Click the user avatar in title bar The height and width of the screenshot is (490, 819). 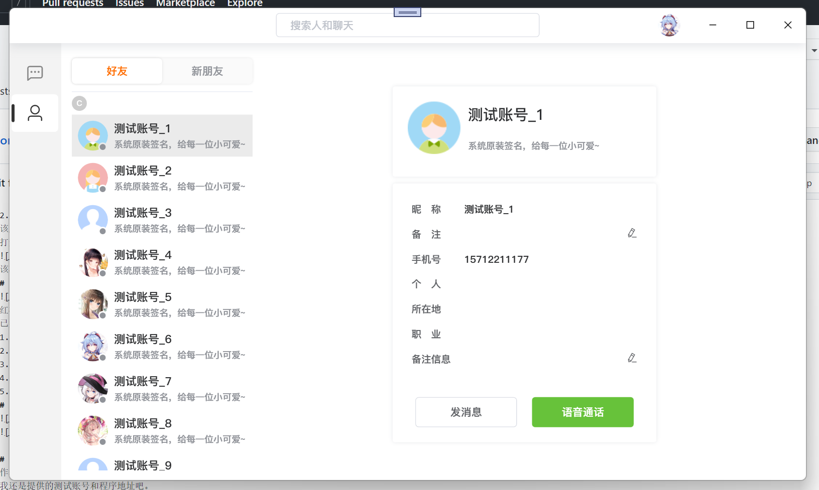(669, 25)
